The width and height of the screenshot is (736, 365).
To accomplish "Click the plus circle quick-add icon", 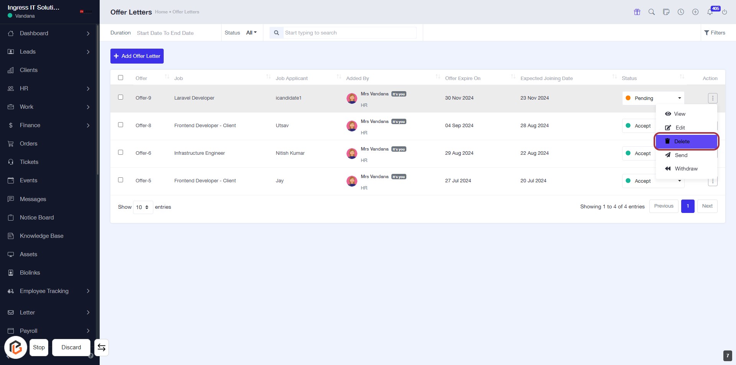I will [x=695, y=12].
